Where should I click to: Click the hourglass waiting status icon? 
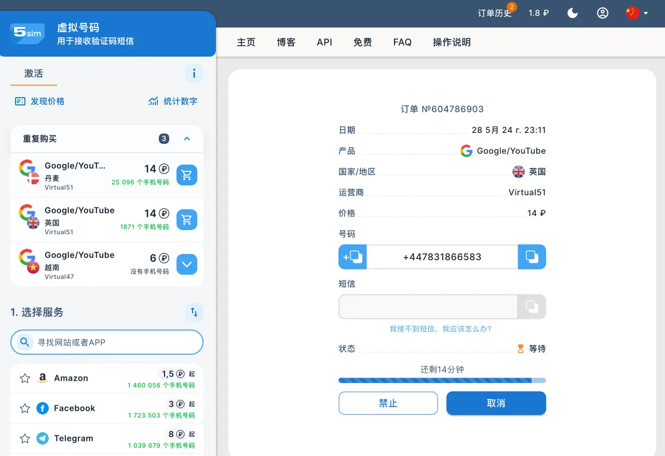coord(521,349)
